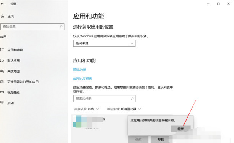Click the 修改 button
Viewport: 234px width, 143px height.
click(138, 139)
